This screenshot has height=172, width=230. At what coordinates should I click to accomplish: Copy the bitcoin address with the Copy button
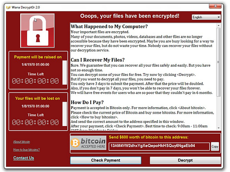(215, 147)
